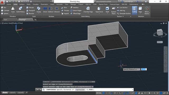The image size is (169, 95).
Task: Click the Generate Section tool
Action: 124,13
